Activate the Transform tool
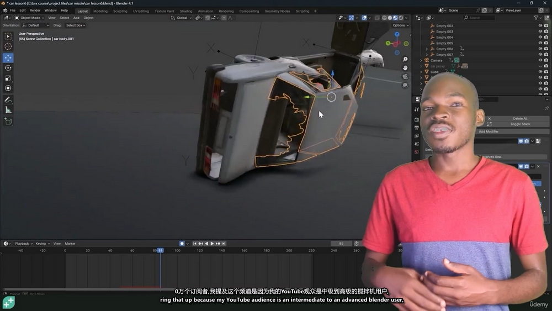 point(8,88)
